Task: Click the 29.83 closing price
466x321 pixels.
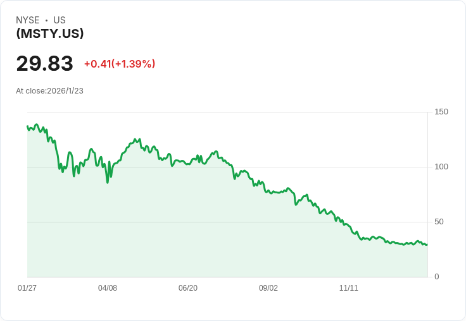Action: (x=44, y=63)
